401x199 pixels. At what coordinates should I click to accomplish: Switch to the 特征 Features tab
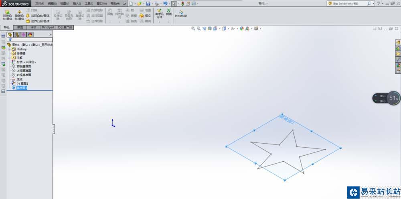click(x=7, y=27)
